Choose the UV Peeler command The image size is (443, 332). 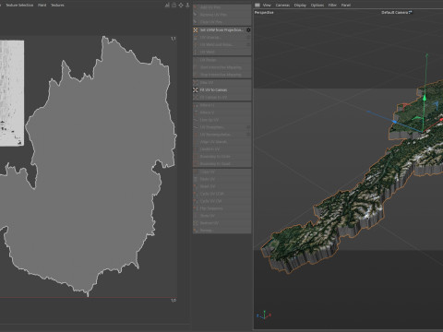tap(221, 60)
